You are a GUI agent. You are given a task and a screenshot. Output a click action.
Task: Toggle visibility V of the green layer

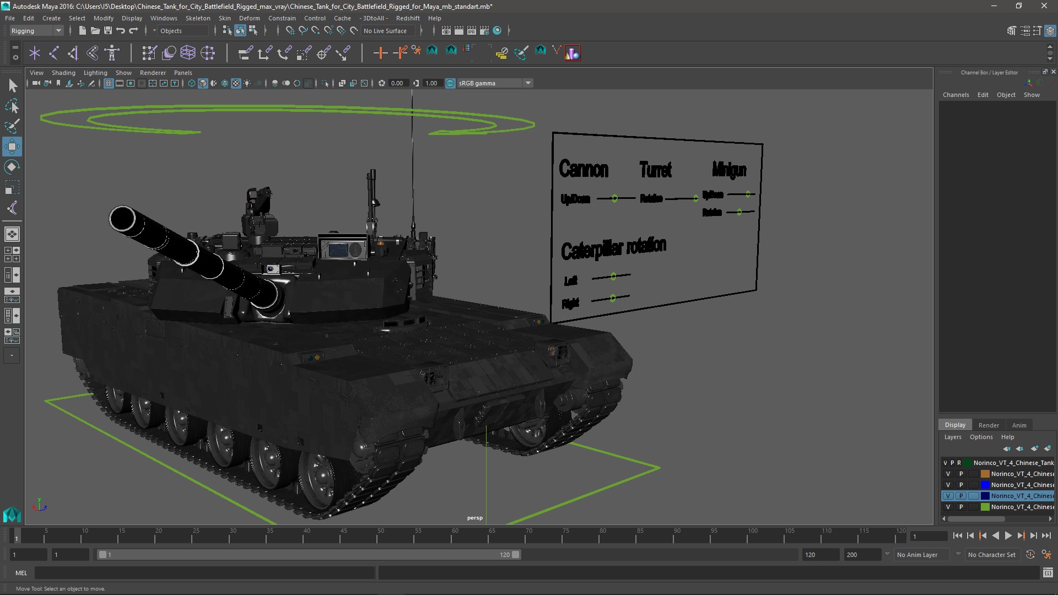pyautogui.click(x=948, y=507)
